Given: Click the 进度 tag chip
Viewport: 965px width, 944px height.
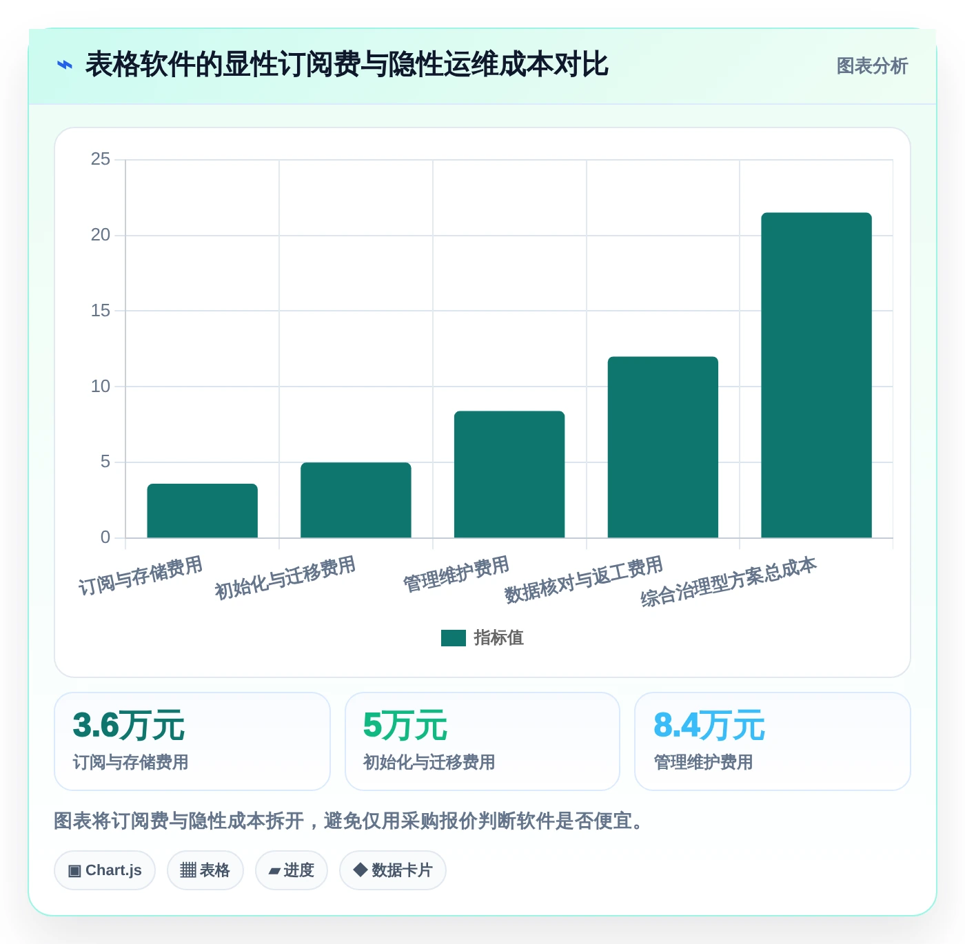Looking at the screenshot, I should click(292, 870).
